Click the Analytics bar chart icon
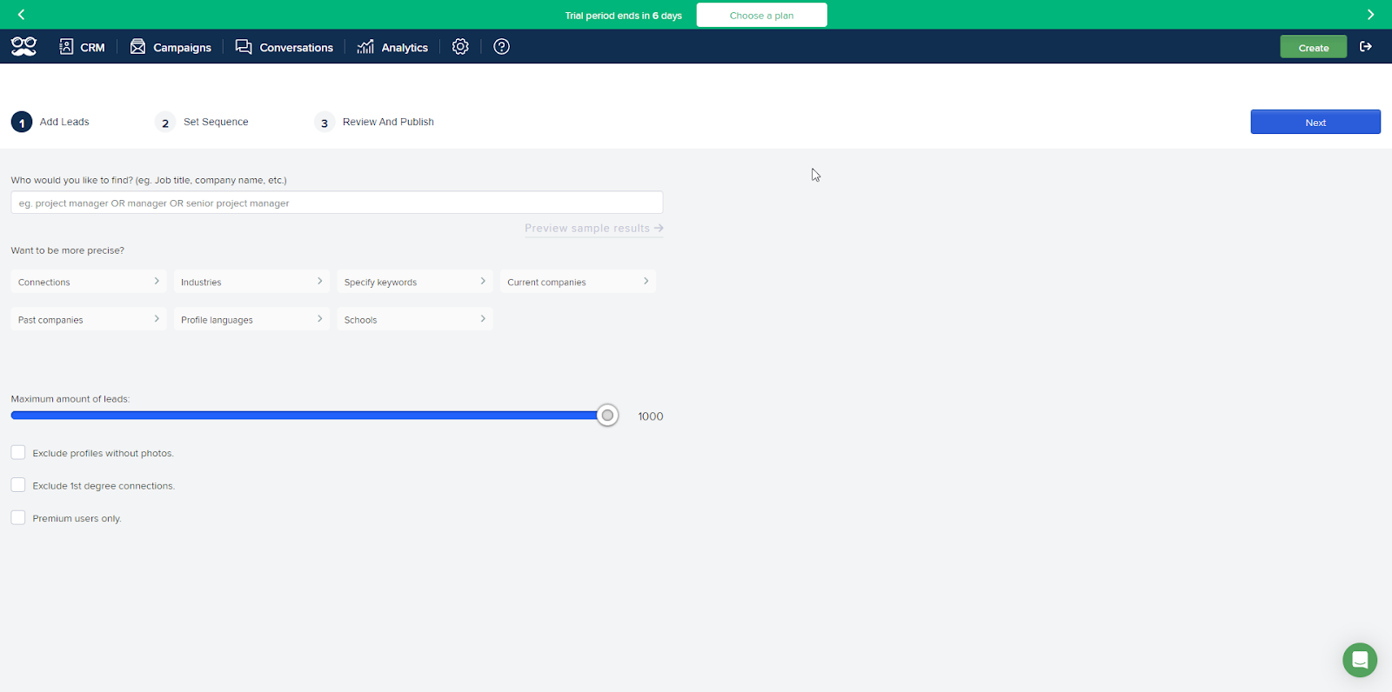Viewport: 1392px width, 692px height. [x=365, y=47]
